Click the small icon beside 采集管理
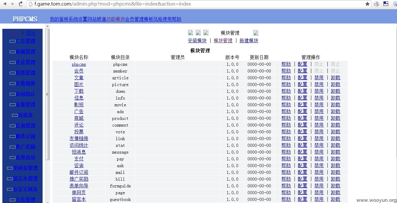Screen dimensions: 397x203 pos(13,105)
